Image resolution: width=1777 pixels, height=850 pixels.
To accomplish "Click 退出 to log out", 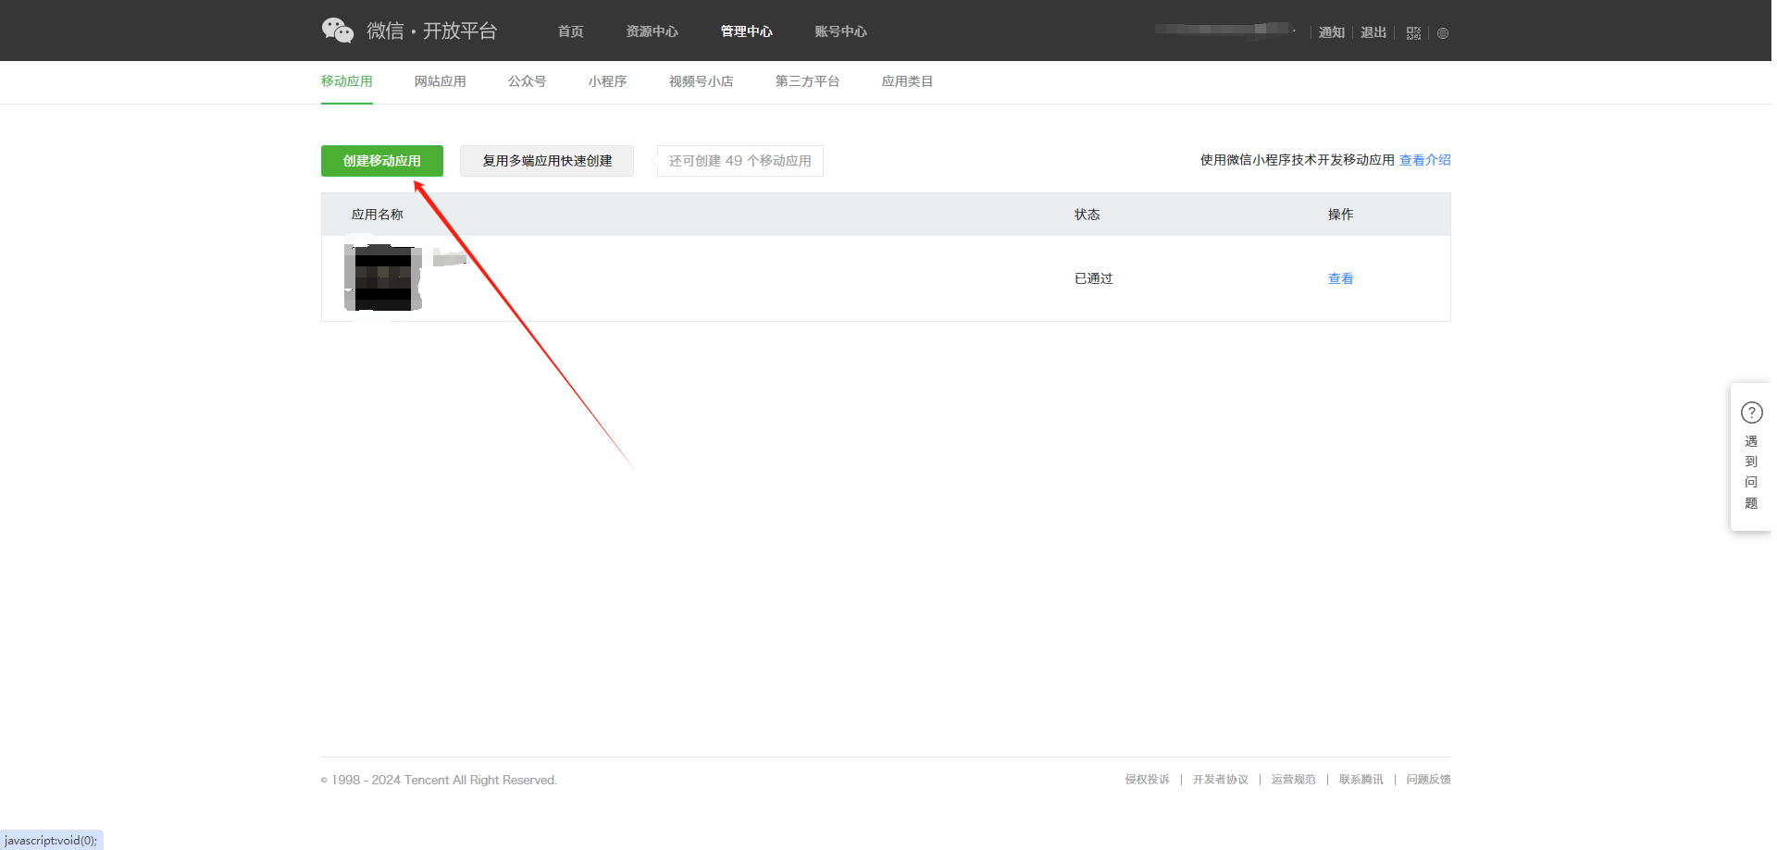I will point(1373,32).
